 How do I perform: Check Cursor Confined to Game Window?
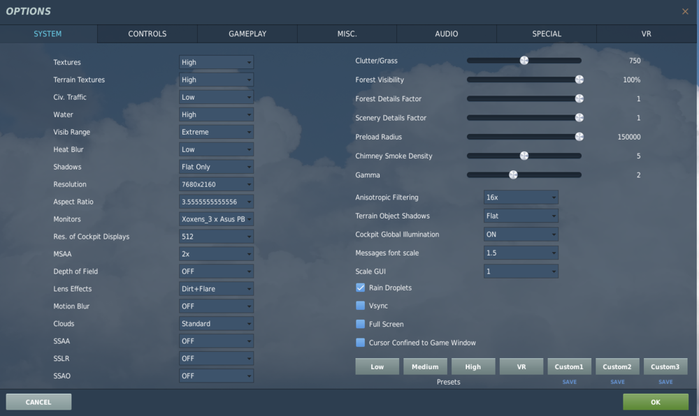[360, 343]
